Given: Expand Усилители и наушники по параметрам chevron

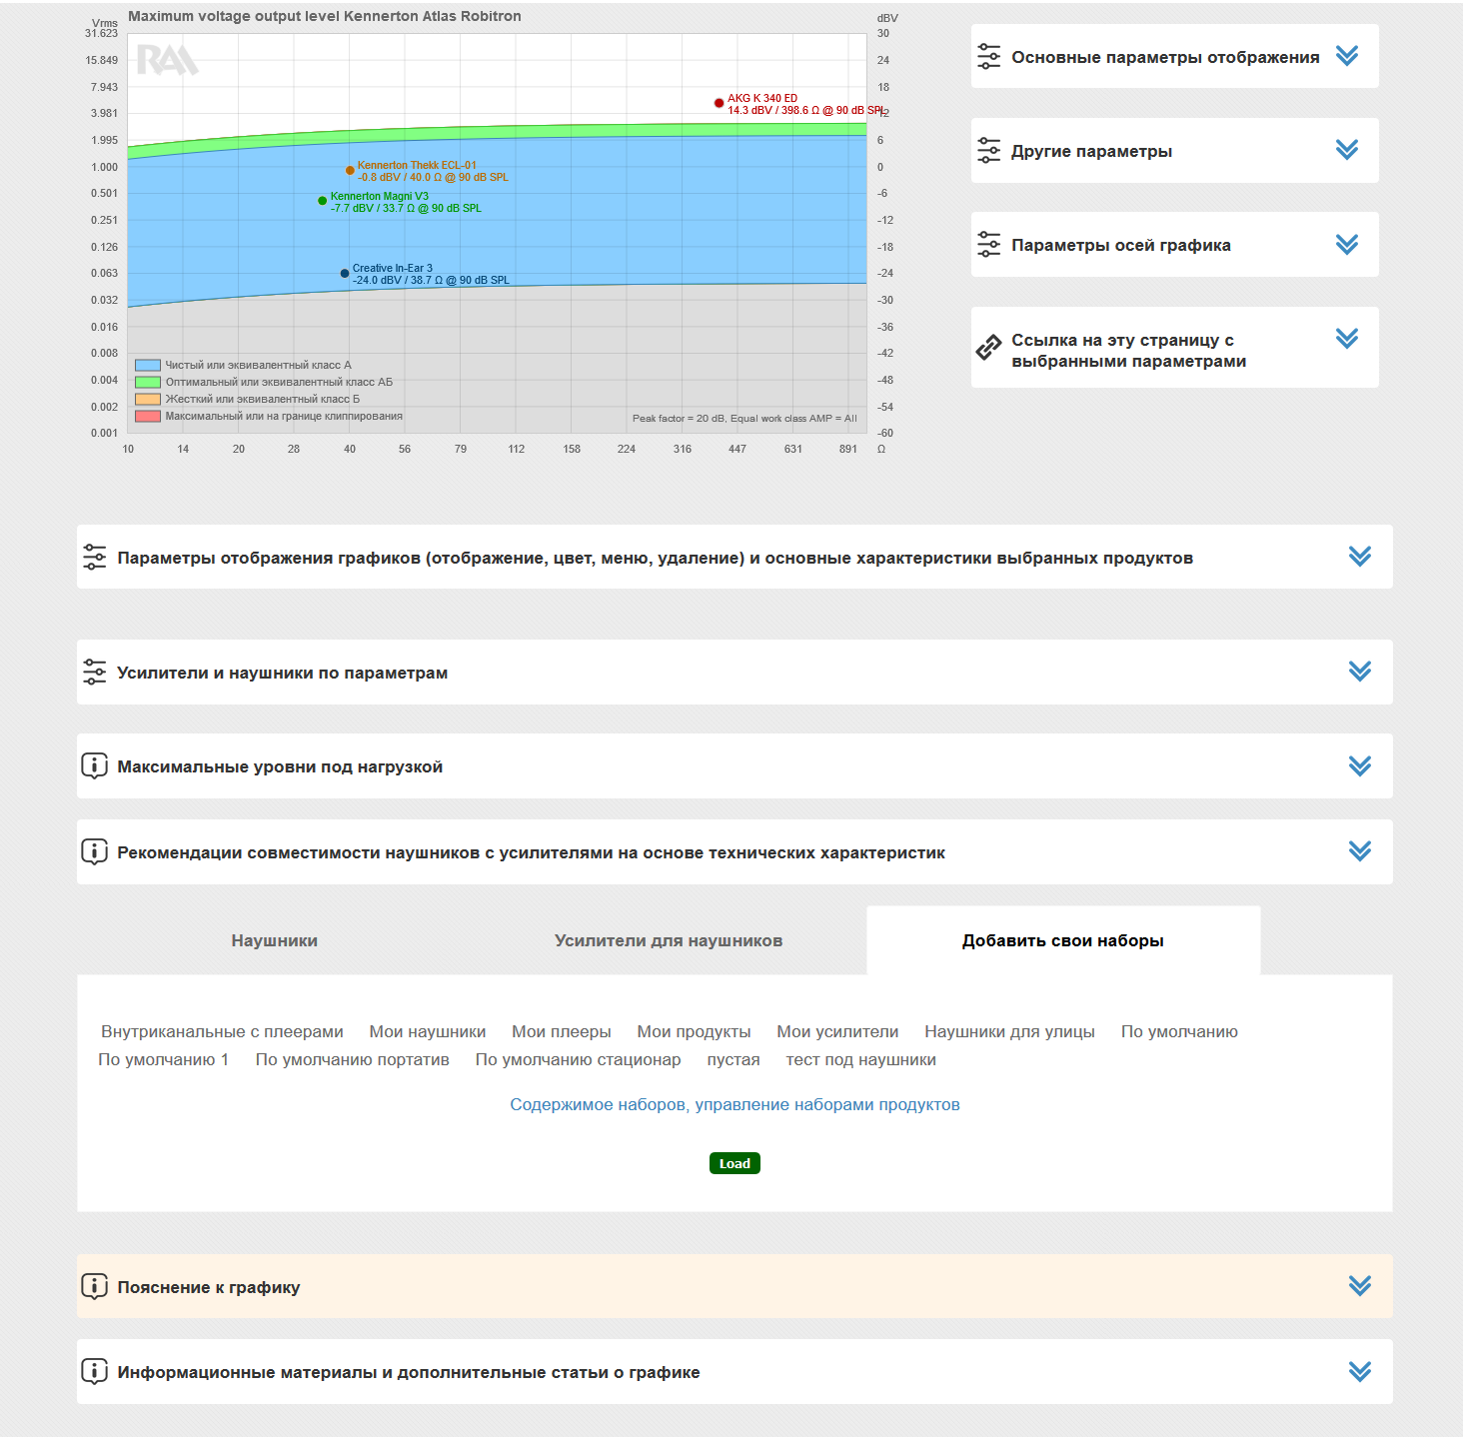Looking at the screenshot, I should 1360,672.
